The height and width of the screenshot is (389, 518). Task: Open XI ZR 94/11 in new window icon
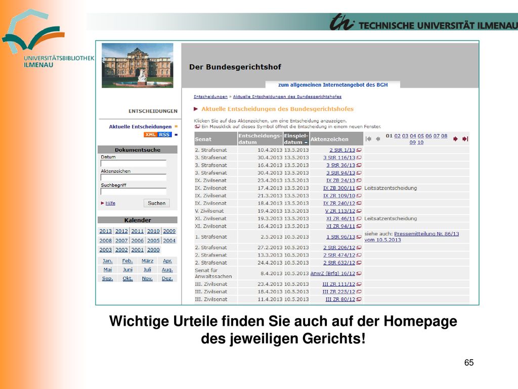coord(359,226)
